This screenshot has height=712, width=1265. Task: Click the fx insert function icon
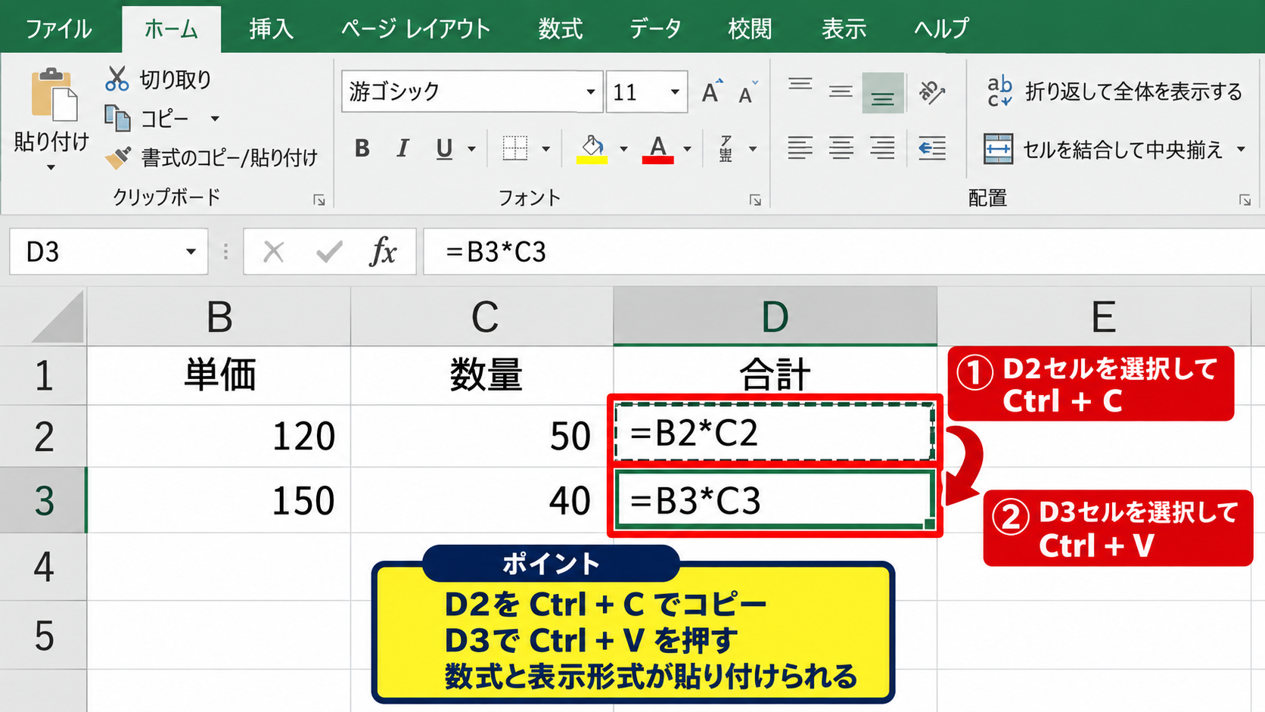[x=383, y=251]
